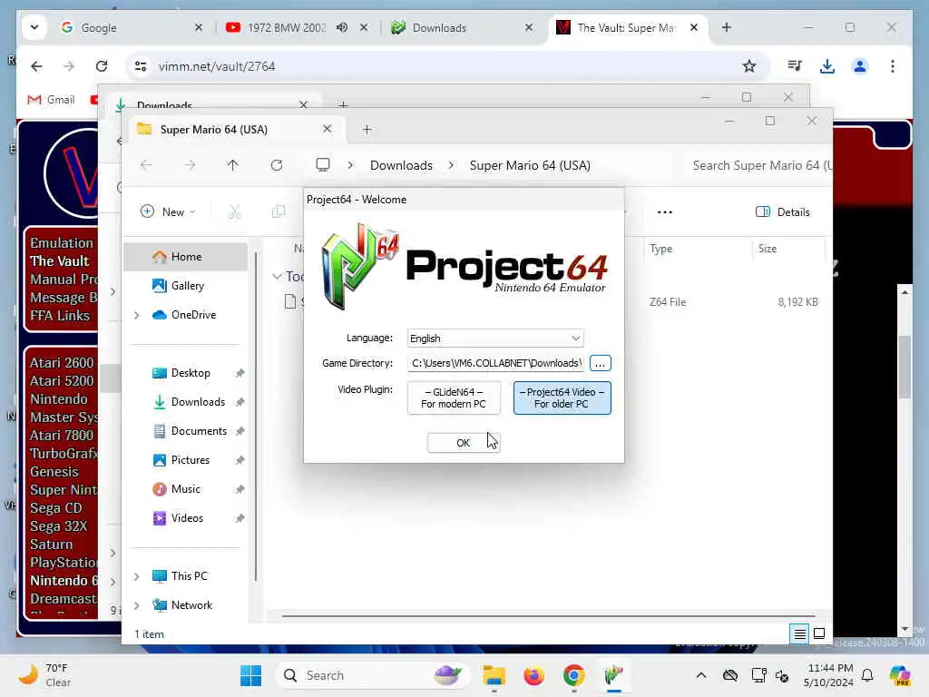929x697 pixels.
Task: Click OK in Project64 Welcome dialog
Action: coord(464,443)
